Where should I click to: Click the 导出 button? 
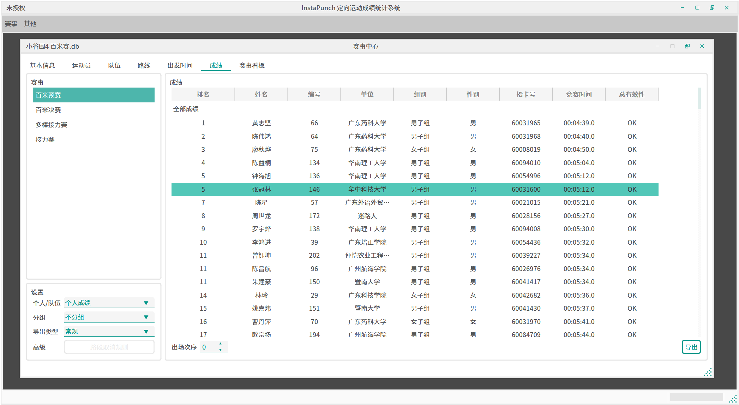691,347
